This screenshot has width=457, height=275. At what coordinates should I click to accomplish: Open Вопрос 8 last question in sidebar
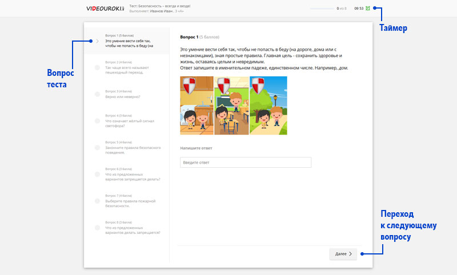pos(126,228)
